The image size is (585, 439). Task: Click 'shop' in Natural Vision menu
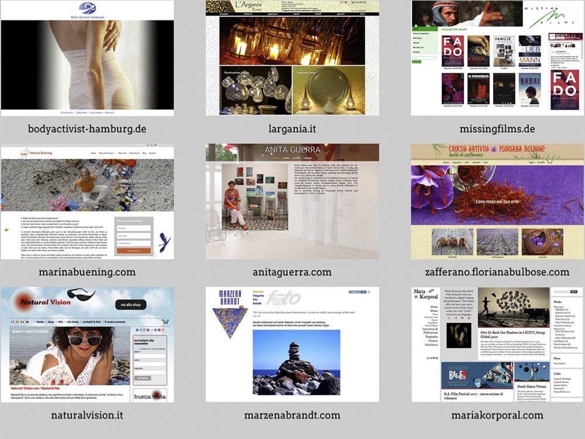51,322
